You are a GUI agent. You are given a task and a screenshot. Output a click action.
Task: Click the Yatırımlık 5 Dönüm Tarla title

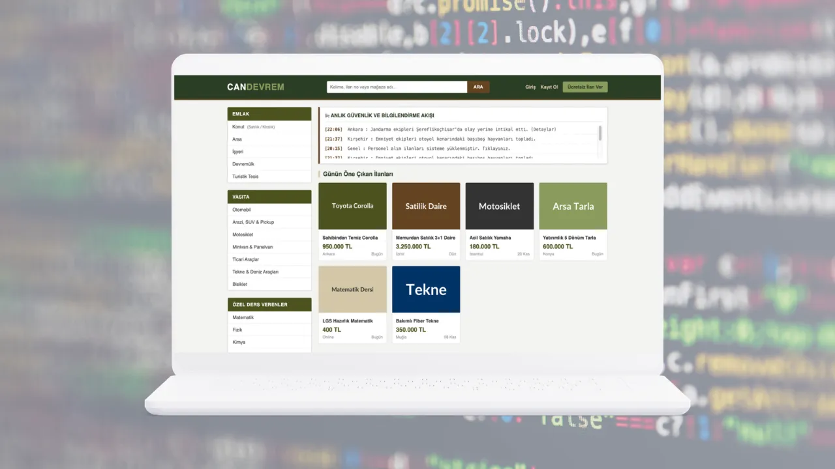569,238
